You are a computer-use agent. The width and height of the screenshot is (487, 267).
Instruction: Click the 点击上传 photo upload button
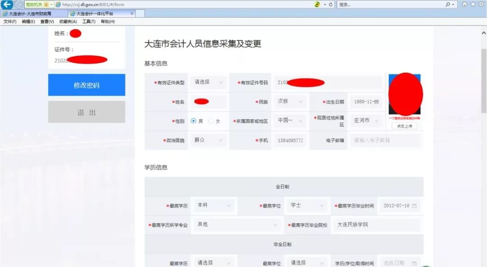404,125
